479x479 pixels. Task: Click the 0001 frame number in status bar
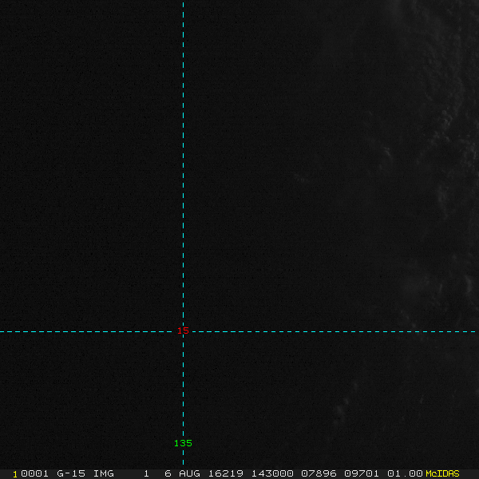(x=35, y=473)
